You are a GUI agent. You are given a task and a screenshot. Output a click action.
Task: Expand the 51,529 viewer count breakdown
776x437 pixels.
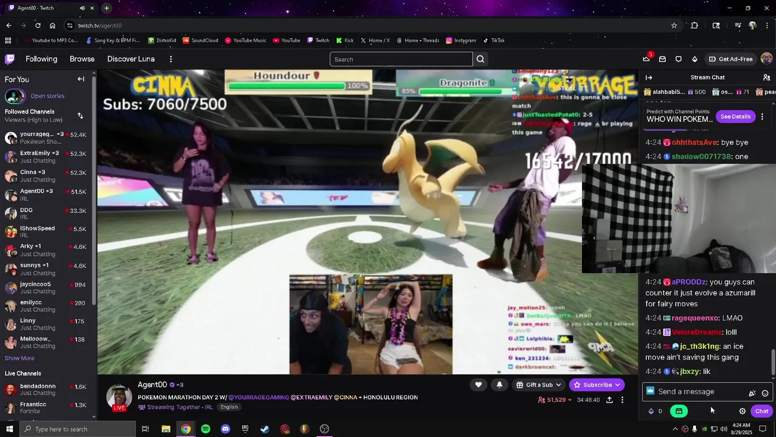[555, 400]
